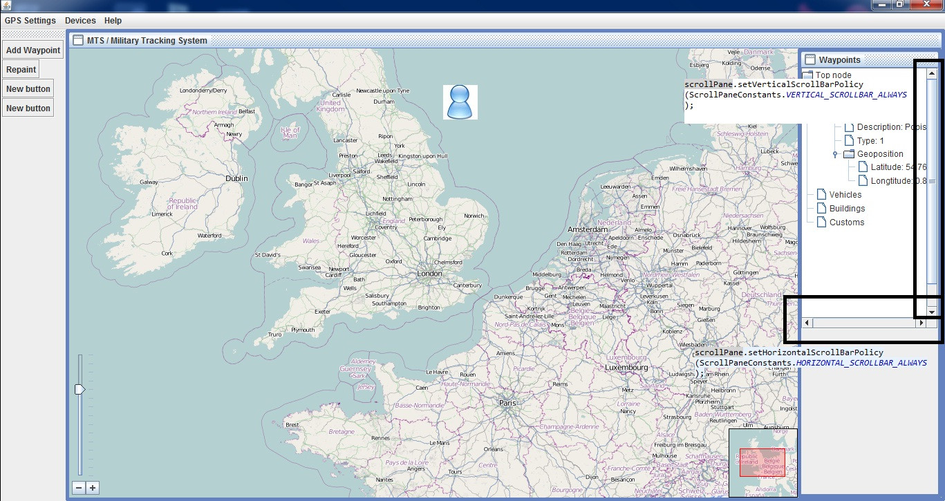Click the 'Dublin' label on the map
The image size is (945, 501).
point(236,178)
